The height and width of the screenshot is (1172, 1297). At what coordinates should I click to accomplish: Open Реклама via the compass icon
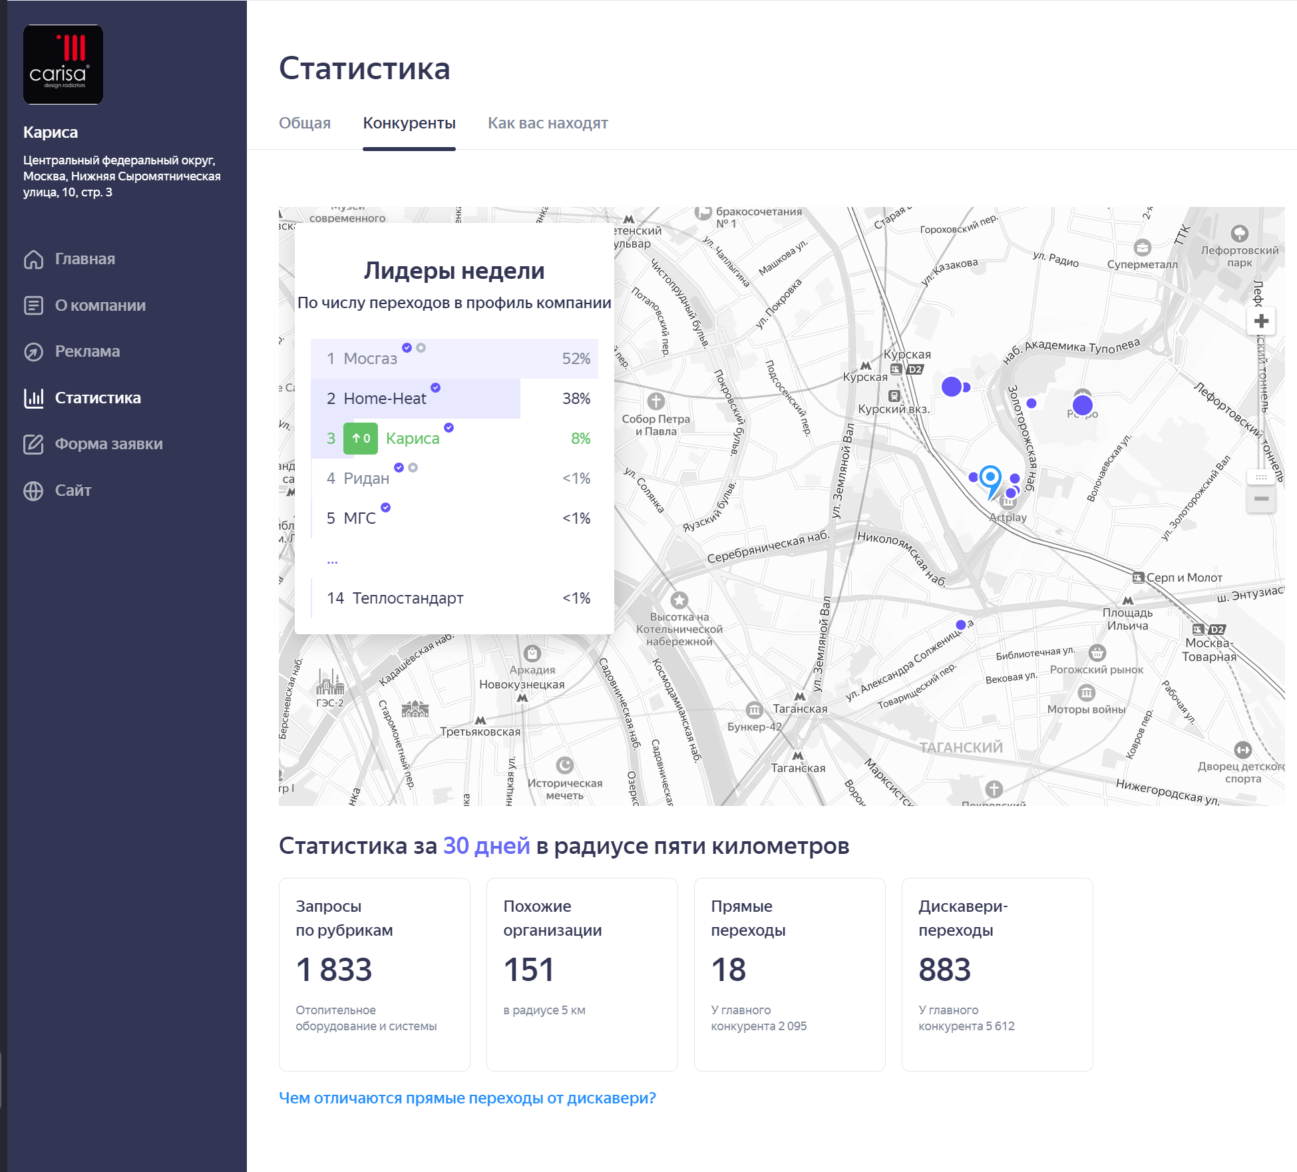click(33, 351)
